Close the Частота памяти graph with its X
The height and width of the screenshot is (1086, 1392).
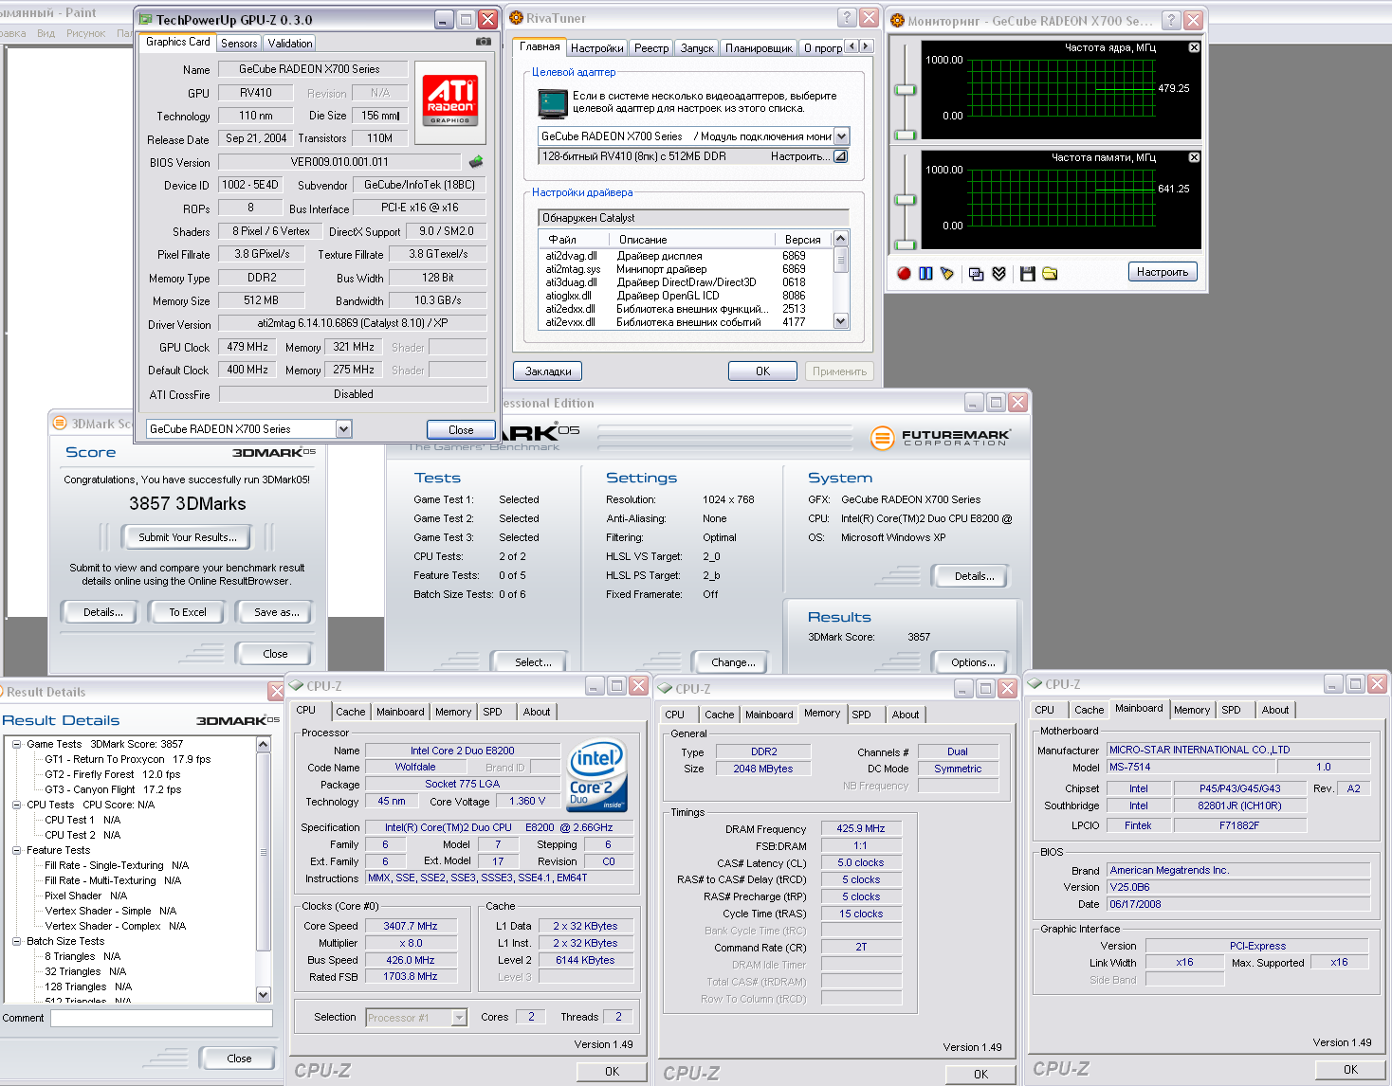[x=1194, y=157]
